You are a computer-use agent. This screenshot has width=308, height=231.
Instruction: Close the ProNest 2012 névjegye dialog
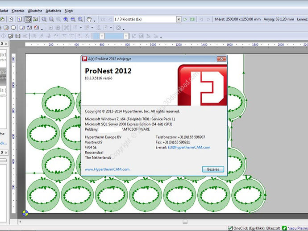click(221, 59)
